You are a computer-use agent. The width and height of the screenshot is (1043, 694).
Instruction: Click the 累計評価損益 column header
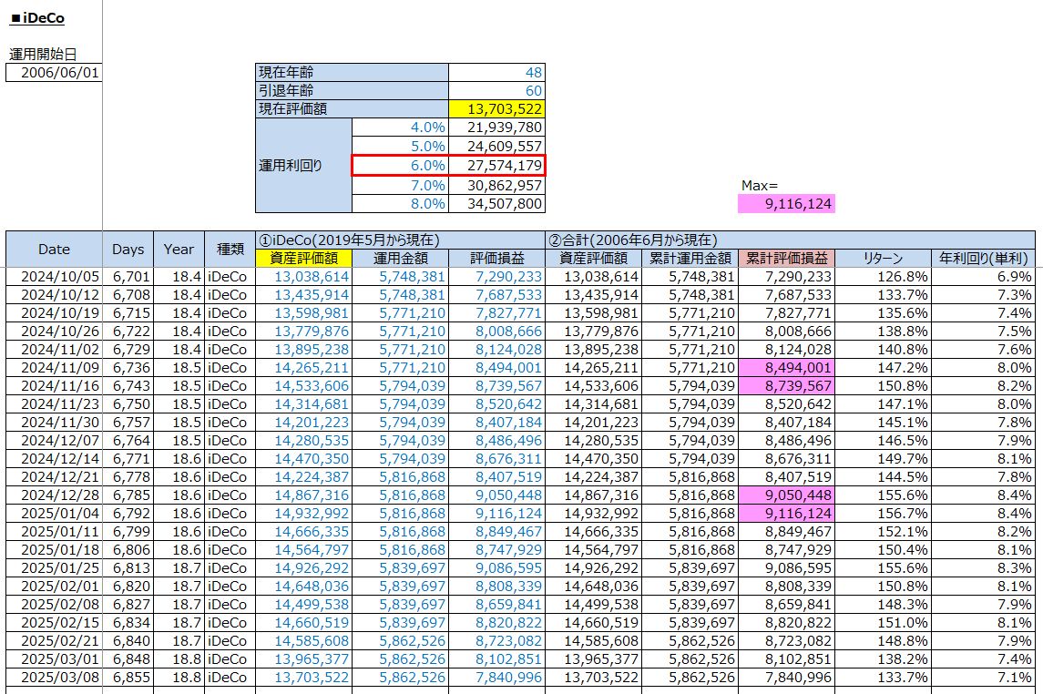[786, 259]
